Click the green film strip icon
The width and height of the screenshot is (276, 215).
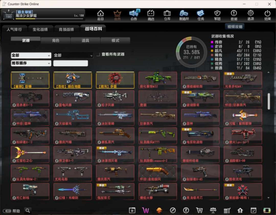(267, 210)
